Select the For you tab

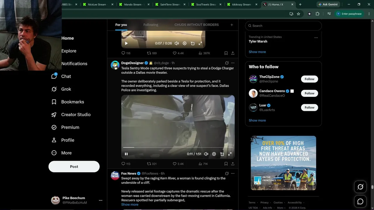coord(121,25)
